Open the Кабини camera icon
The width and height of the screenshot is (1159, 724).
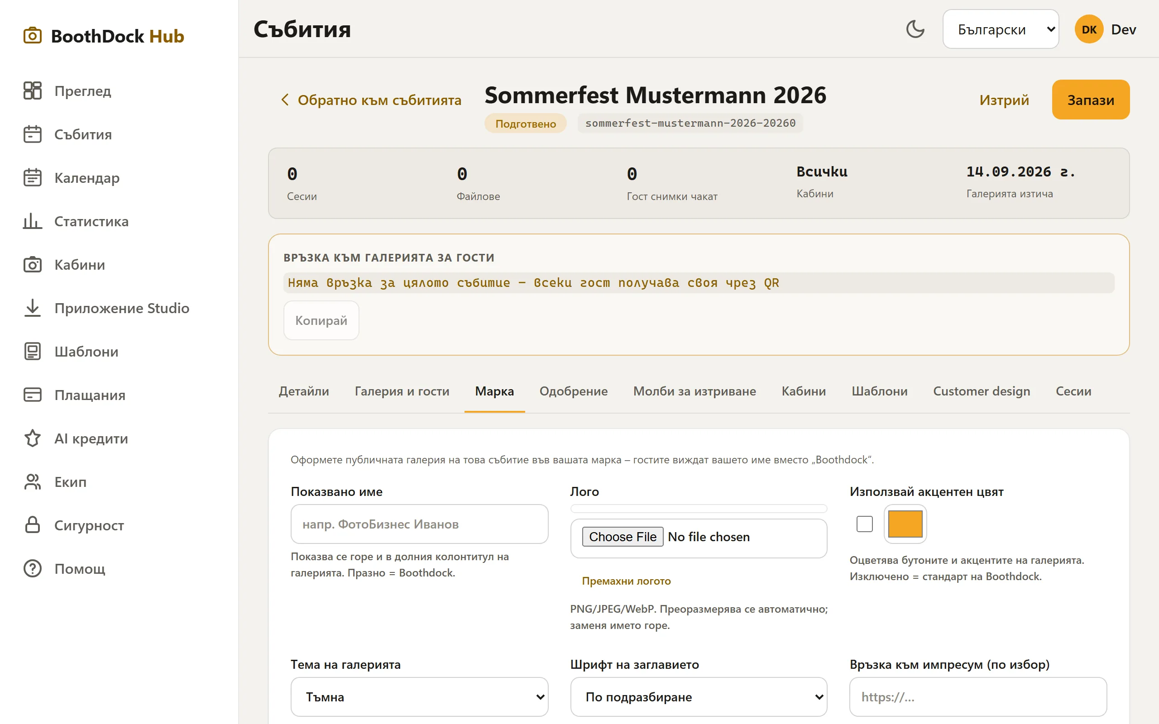[33, 264]
